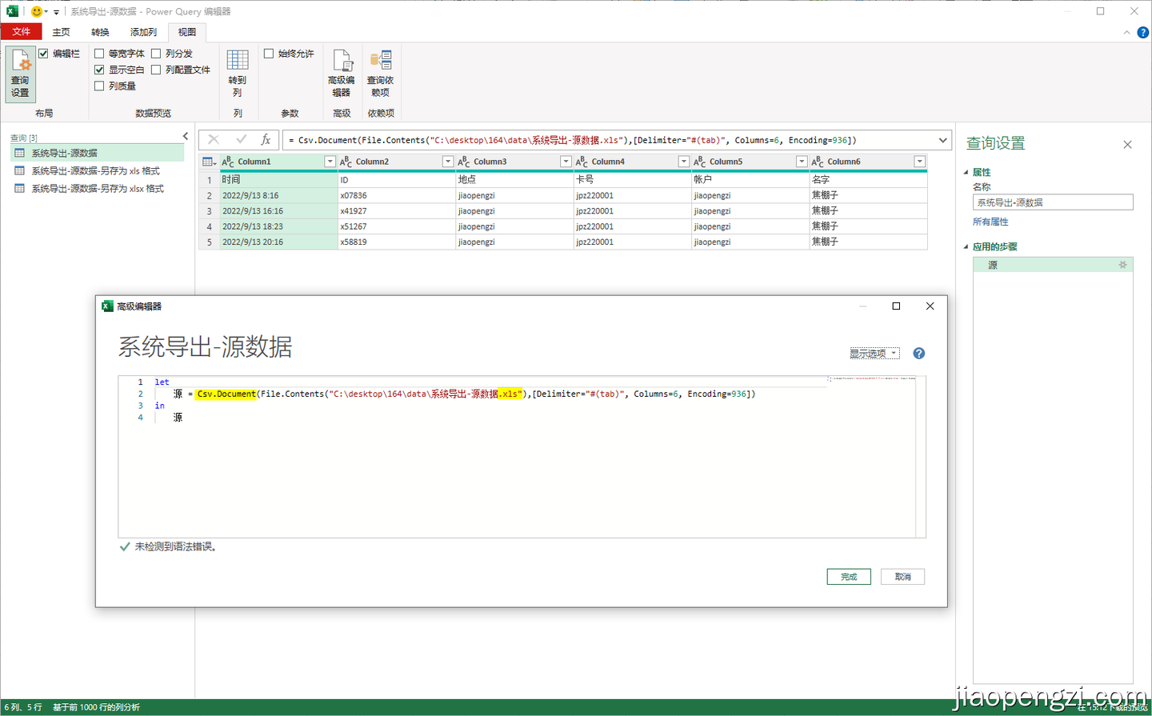This screenshot has height=716, width=1152.
Task: Open the 文件 menu
Action: pyautogui.click(x=21, y=32)
